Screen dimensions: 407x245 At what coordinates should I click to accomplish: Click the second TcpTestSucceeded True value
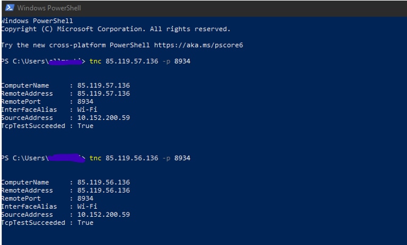(x=85, y=223)
